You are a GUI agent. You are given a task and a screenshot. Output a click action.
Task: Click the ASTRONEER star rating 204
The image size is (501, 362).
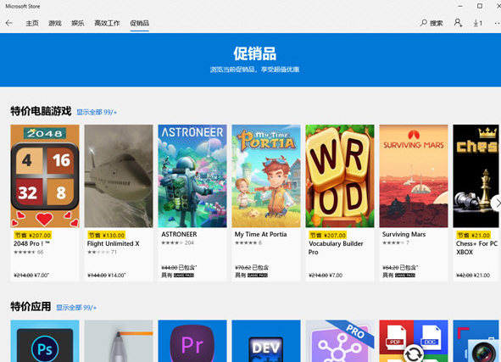[x=178, y=242]
